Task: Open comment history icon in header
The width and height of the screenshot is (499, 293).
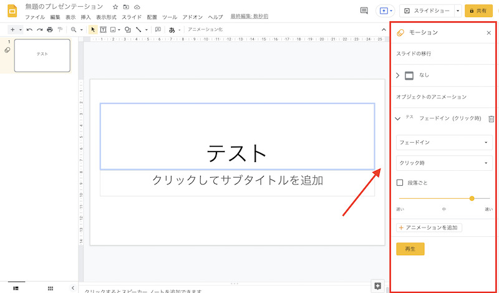Action: click(x=364, y=11)
